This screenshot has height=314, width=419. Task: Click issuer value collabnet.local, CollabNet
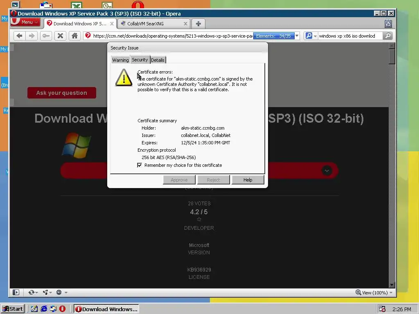tap(205, 135)
